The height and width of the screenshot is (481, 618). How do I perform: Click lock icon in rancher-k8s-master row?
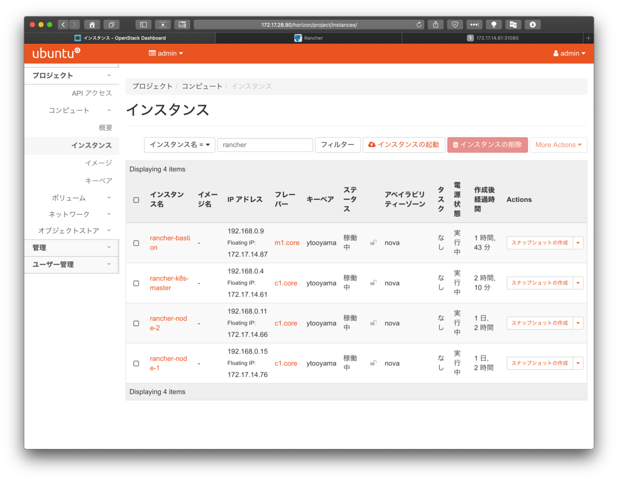coord(373,283)
